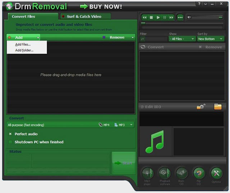Click the drag-and-drop media files area
230x193 pixels.
71,77
